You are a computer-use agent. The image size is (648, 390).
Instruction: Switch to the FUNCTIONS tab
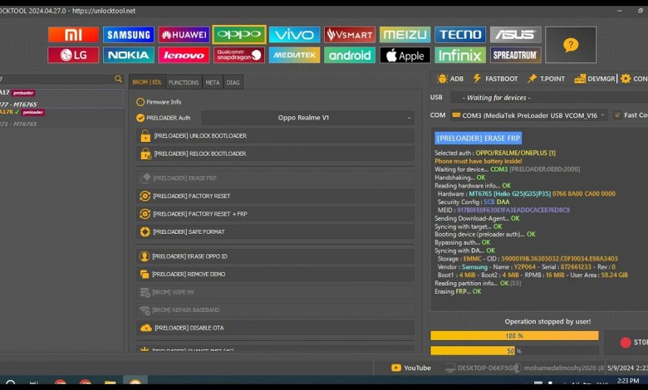click(184, 82)
